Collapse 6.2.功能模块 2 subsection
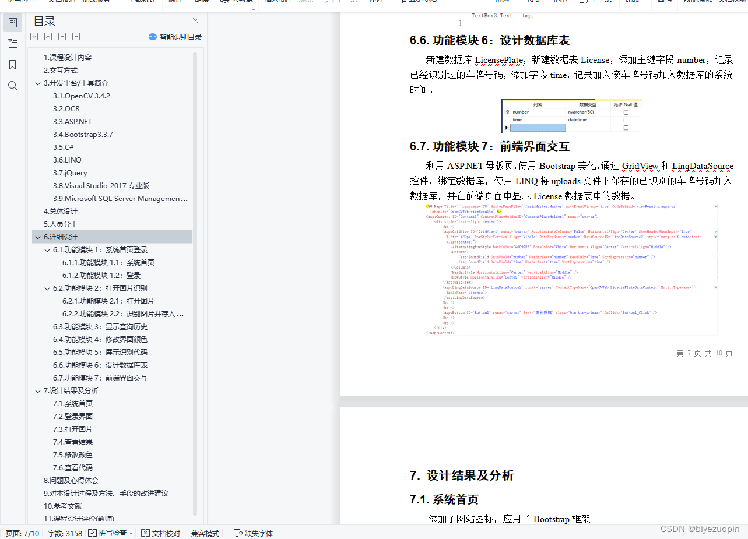Image resolution: width=748 pixels, height=539 pixels. pyautogui.click(x=47, y=288)
